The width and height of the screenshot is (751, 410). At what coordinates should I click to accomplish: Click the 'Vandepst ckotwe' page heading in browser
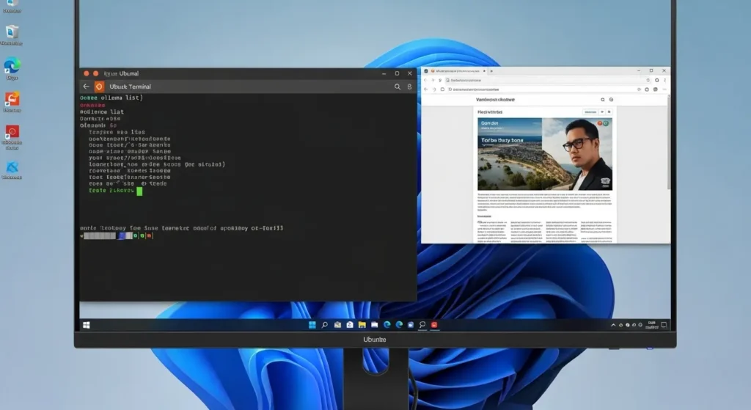point(495,100)
